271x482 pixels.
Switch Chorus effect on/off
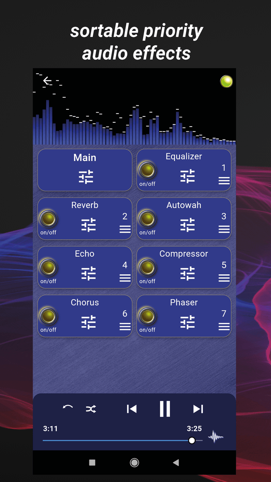[48, 316]
